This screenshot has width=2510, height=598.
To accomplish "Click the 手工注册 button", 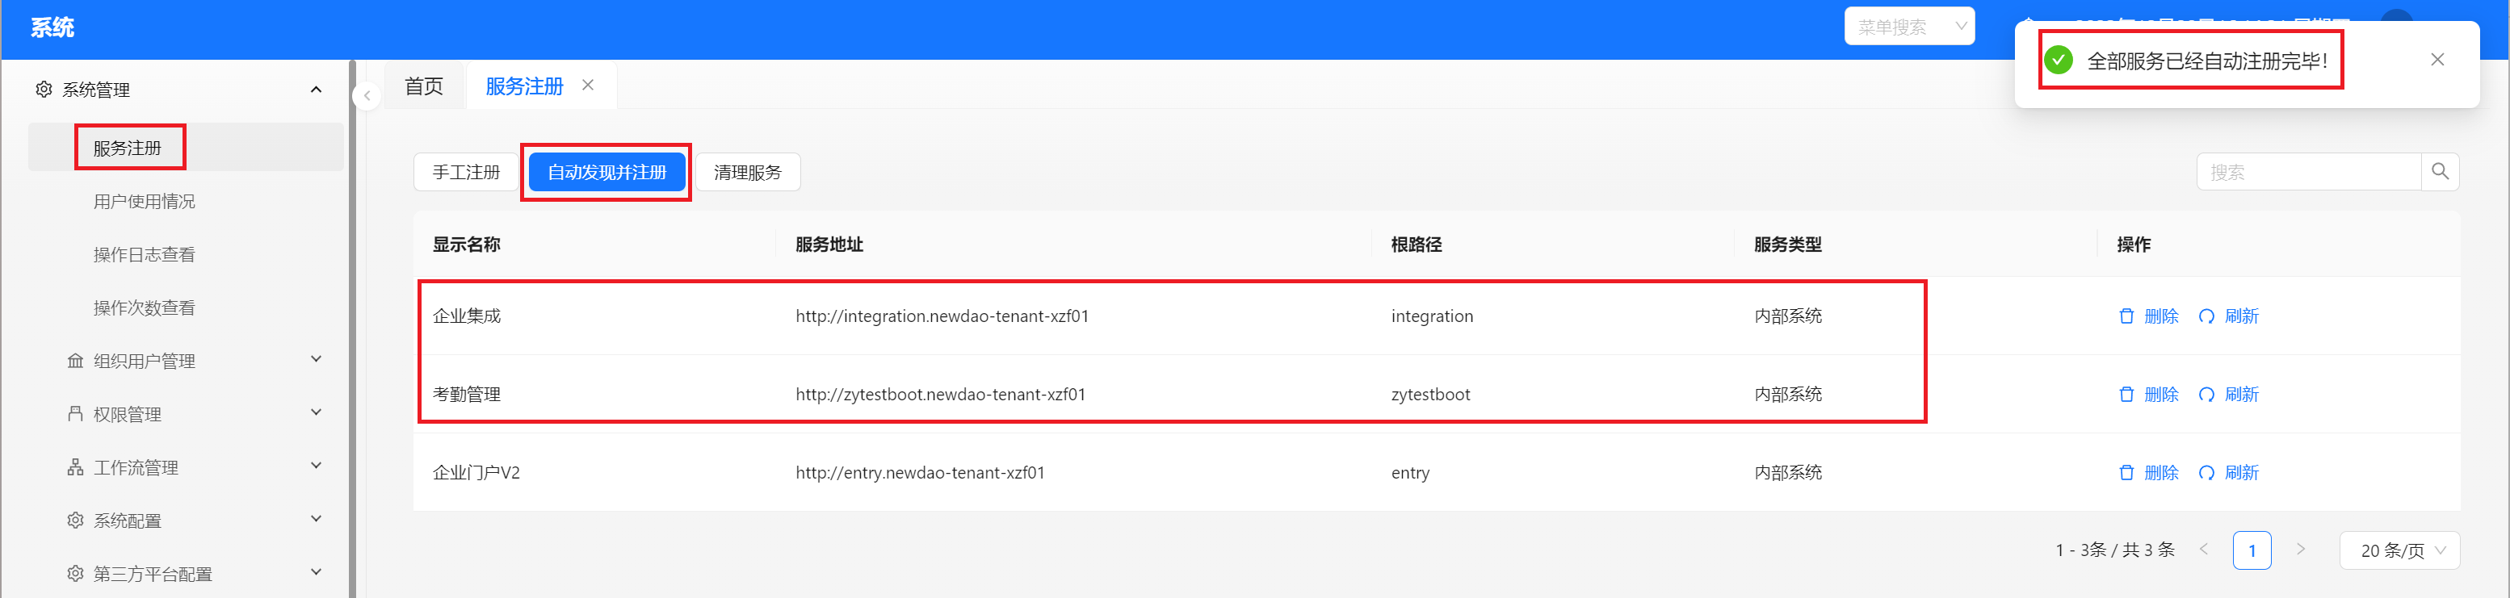I will pos(466,173).
